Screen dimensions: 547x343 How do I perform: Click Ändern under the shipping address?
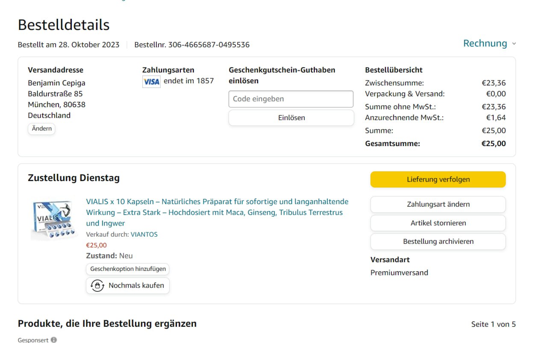[42, 129]
